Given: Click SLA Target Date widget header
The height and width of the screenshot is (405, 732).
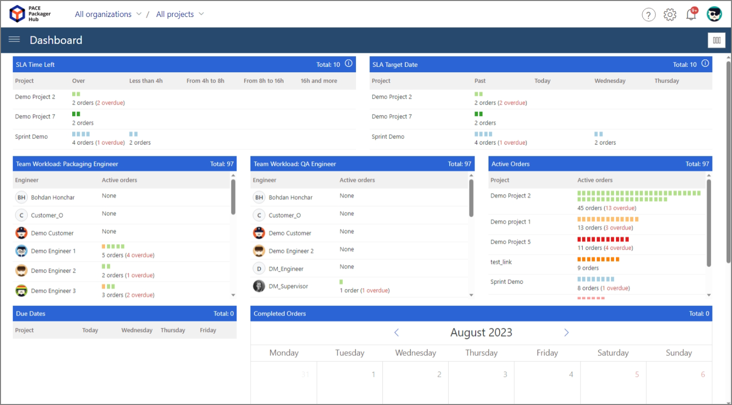Looking at the screenshot, I should point(541,64).
